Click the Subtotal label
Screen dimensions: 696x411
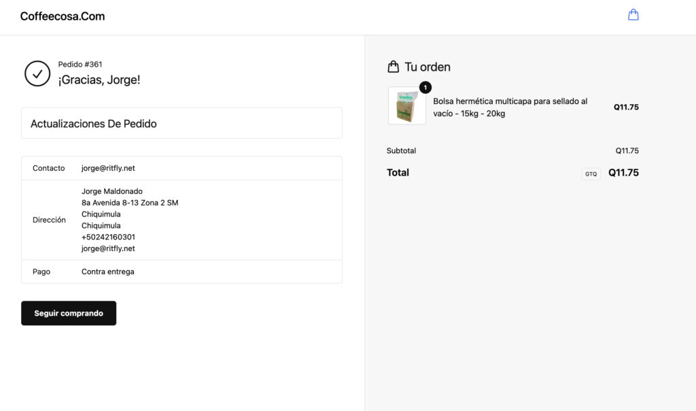401,151
